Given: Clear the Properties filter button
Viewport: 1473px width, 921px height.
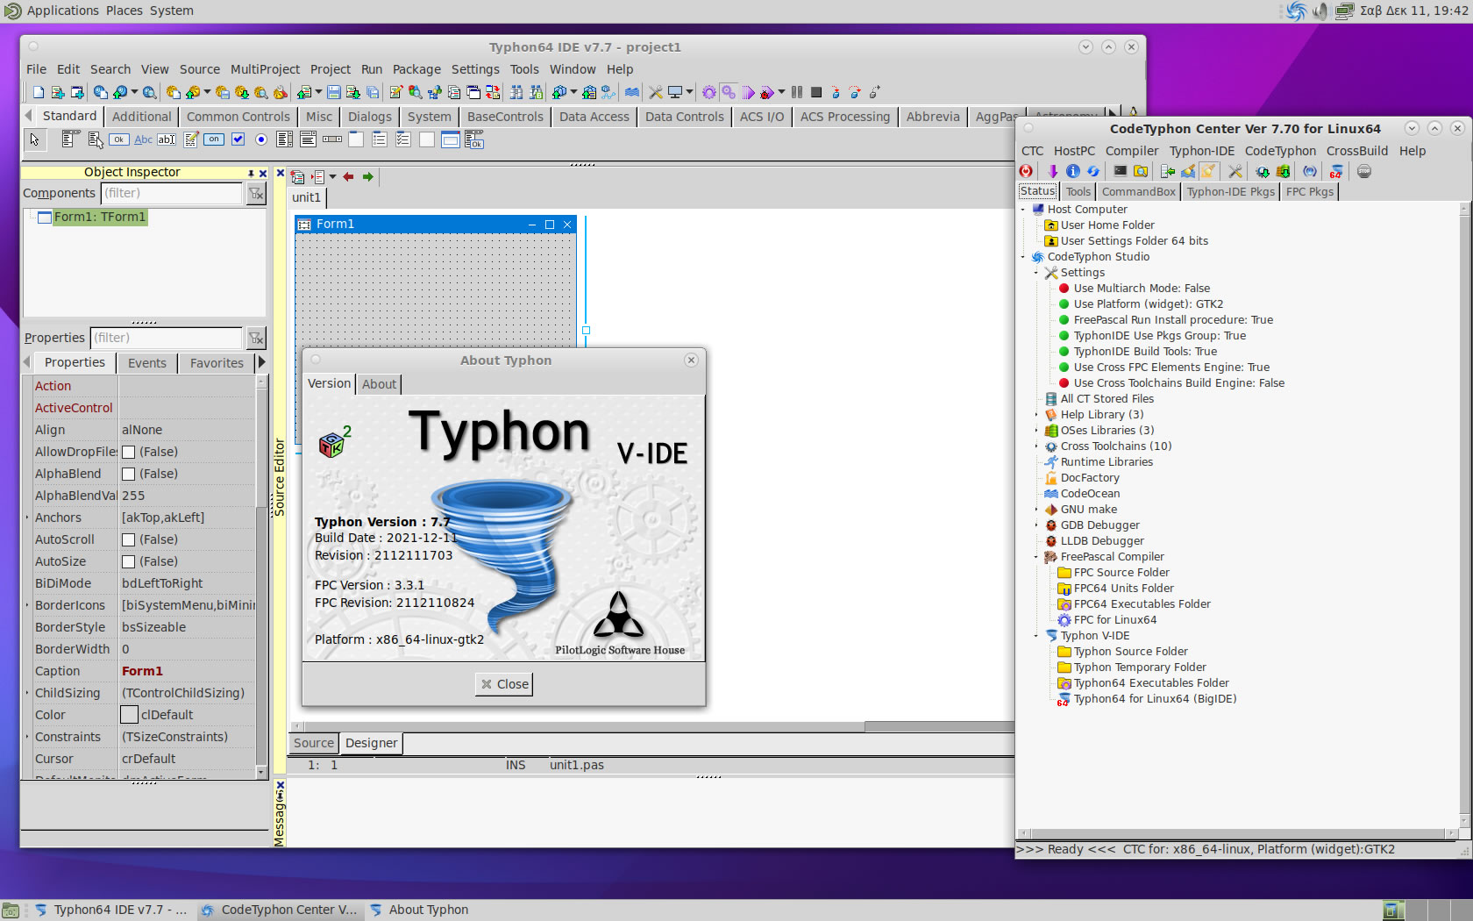Looking at the screenshot, I should [256, 338].
